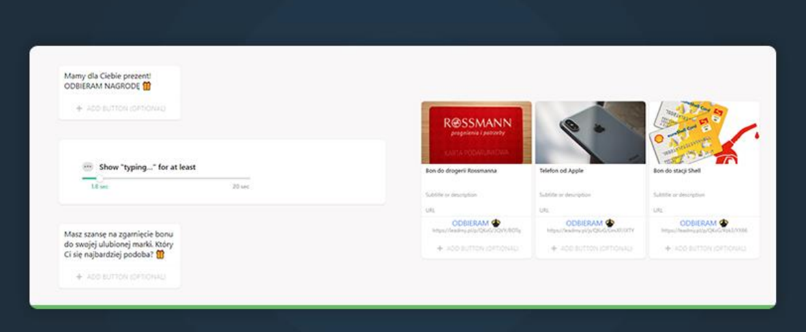Click the emoji beside ODBIERAM on Apple card
Image resolution: width=806 pixels, height=332 pixels.
coord(610,223)
